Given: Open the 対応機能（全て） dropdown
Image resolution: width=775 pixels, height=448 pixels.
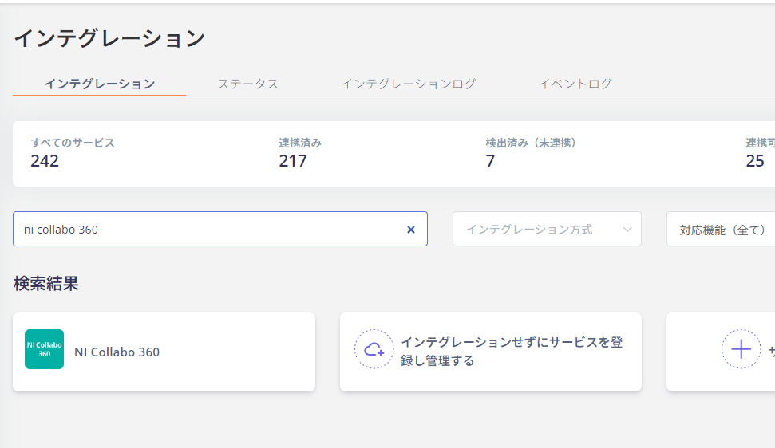Looking at the screenshot, I should 721,229.
